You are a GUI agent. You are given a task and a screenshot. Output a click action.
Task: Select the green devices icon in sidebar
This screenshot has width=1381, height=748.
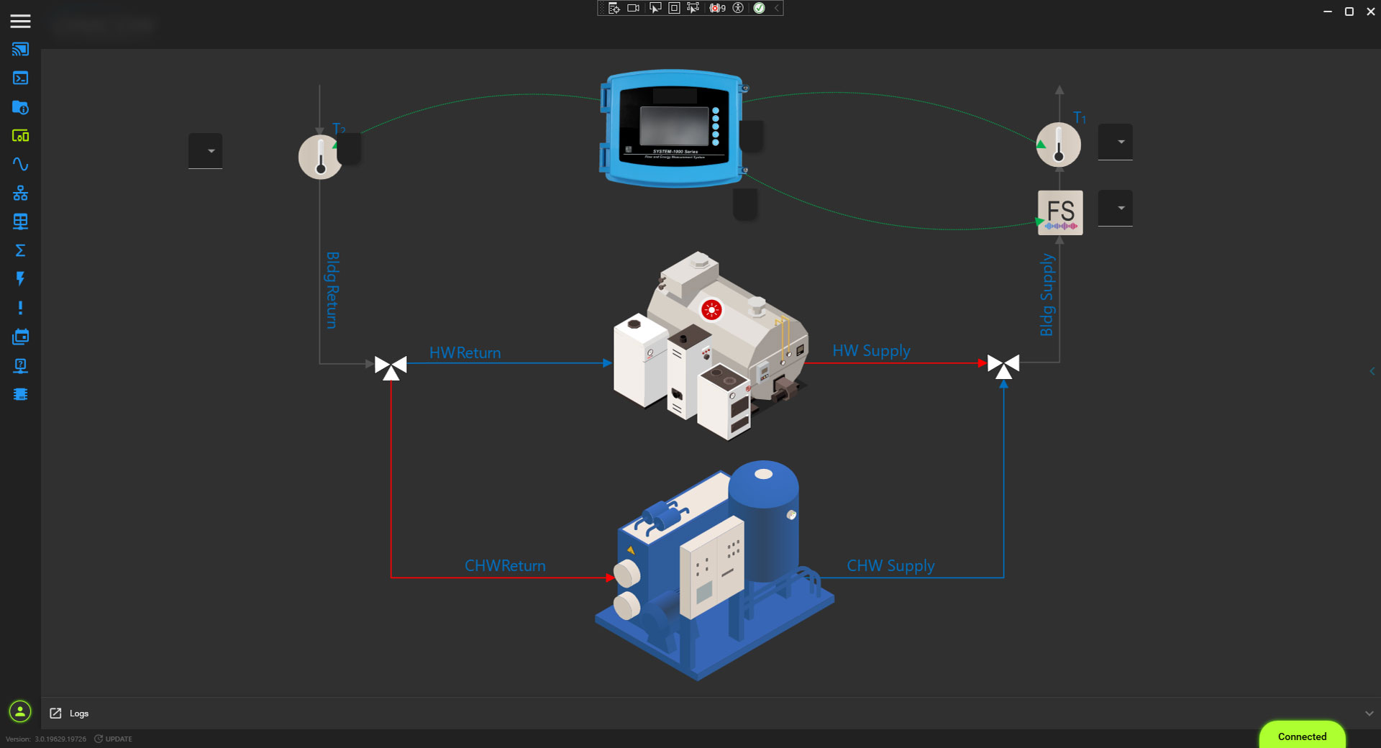click(20, 136)
